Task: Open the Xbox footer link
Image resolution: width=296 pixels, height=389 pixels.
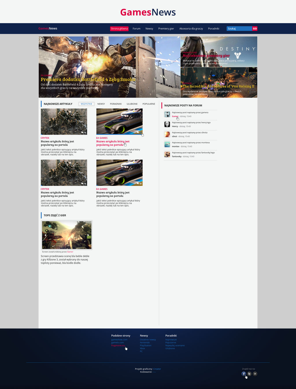Action: coord(143,348)
